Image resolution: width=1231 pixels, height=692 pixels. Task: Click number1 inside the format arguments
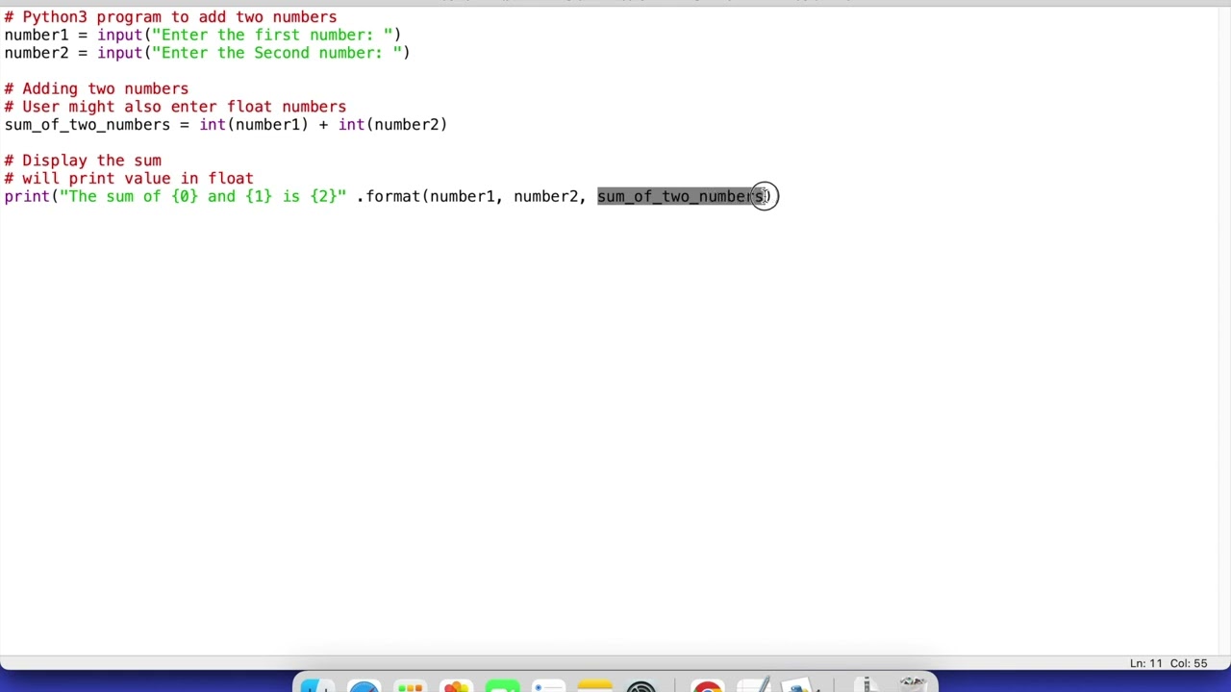(463, 196)
